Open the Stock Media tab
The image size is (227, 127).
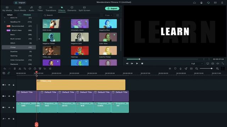pos(20,9)
